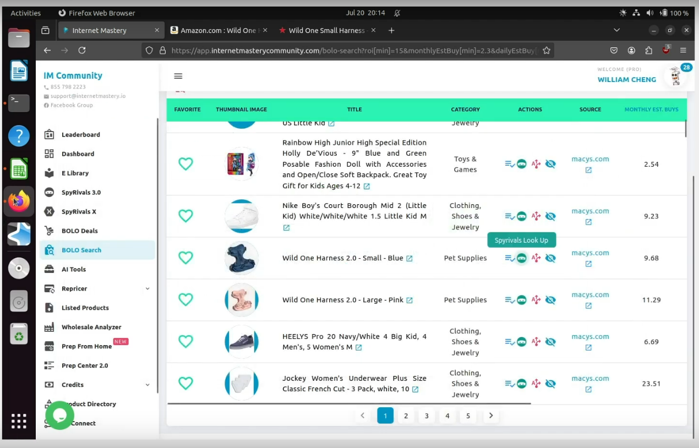
Task: Open macys.com source link icon for Jockey row
Action: coord(588,390)
